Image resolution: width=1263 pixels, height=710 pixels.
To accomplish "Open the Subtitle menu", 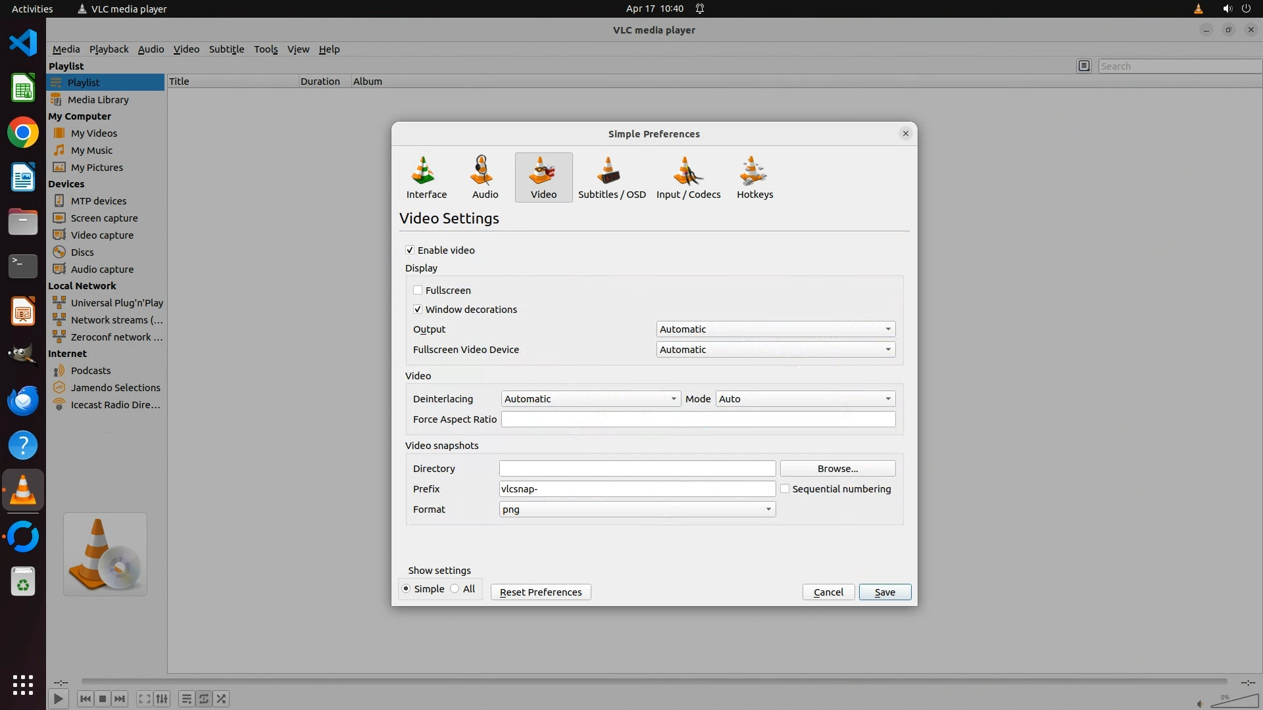I will pos(226,49).
